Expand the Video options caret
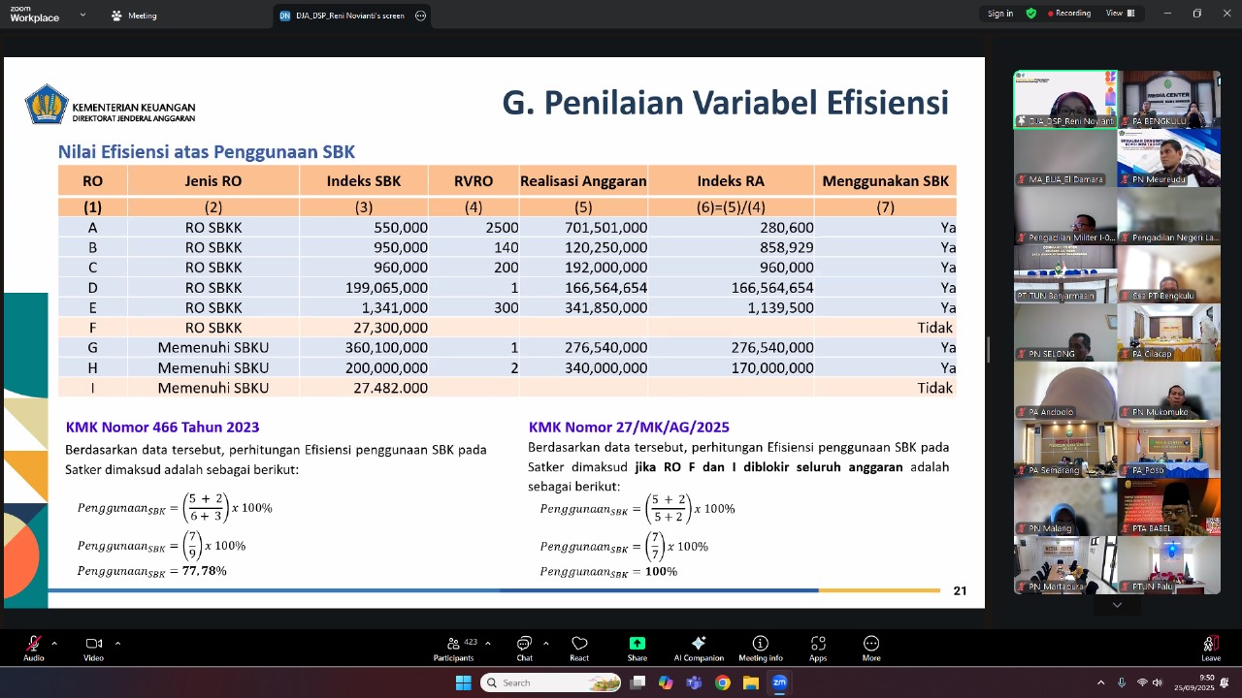This screenshot has height=698, width=1242. pyautogui.click(x=117, y=643)
